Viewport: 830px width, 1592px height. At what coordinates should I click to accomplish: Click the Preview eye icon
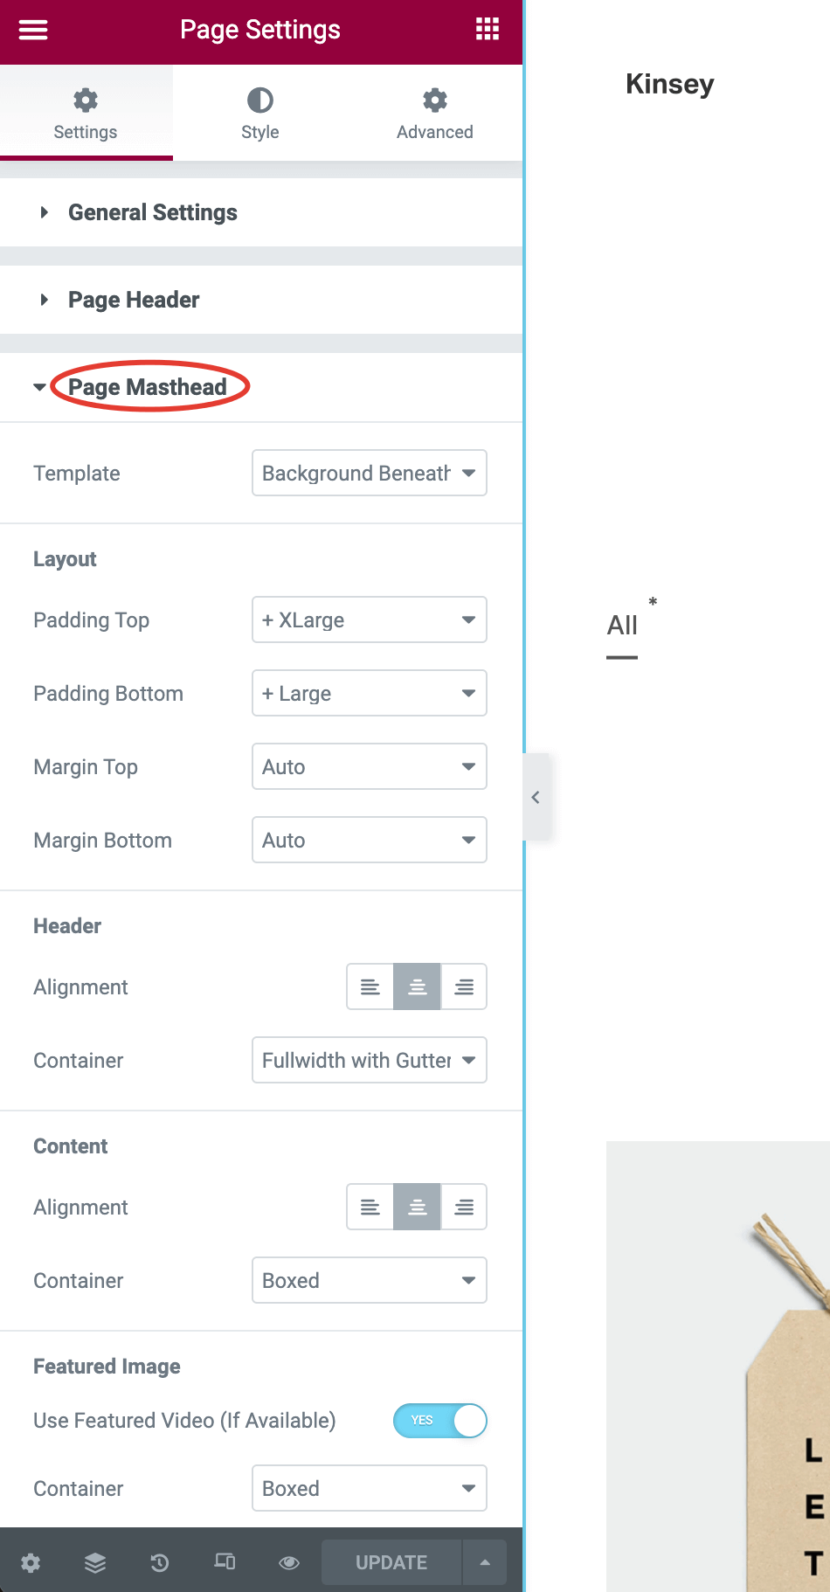tap(289, 1562)
